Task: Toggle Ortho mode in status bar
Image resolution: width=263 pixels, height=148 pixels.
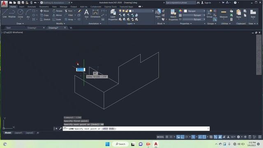Action: [x=182, y=137]
